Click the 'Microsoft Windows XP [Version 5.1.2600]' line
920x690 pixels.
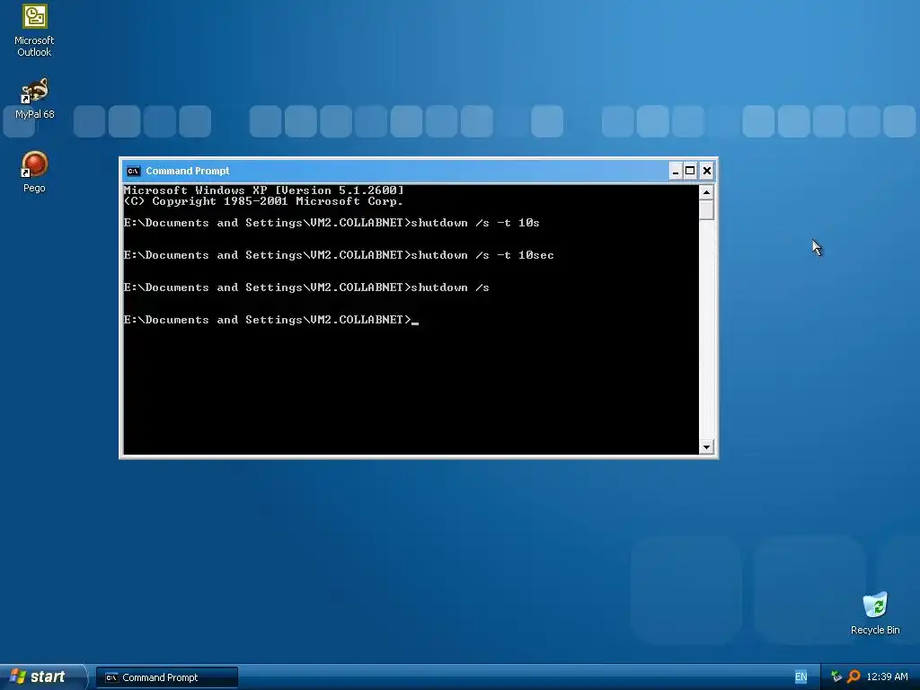coord(263,190)
